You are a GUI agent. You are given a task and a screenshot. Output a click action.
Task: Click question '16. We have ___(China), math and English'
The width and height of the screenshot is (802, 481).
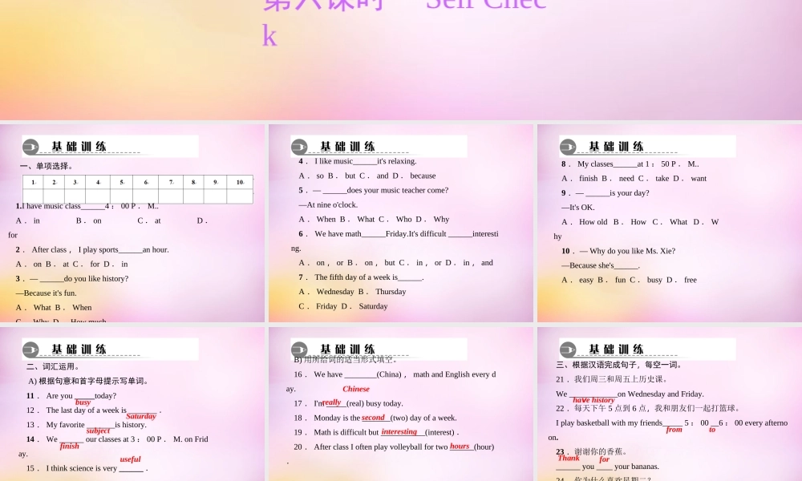click(395, 374)
